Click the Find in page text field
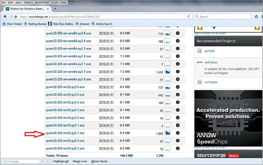The image size is (263, 165). pos(20,161)
